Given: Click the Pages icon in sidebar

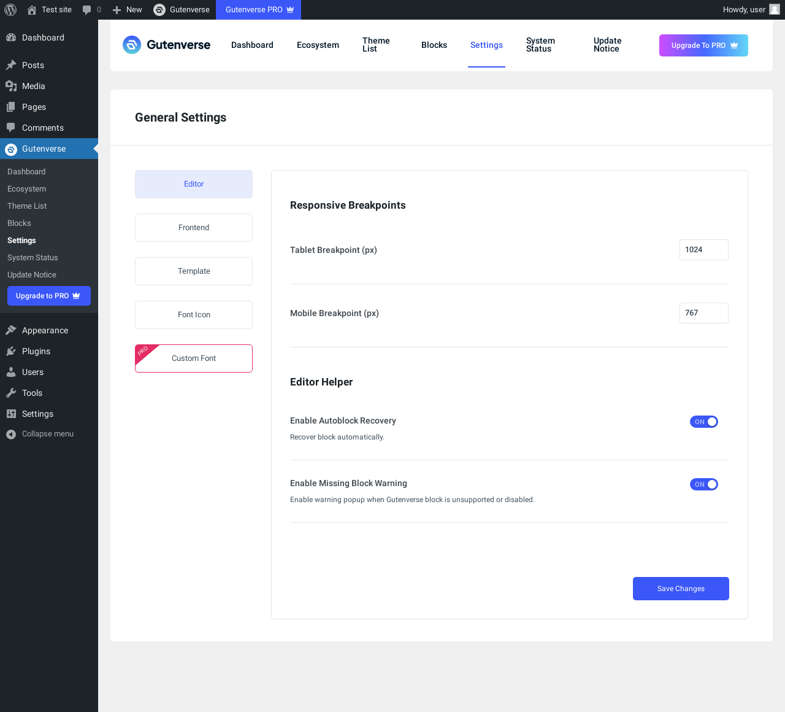Looking at the screenshot, I should pos(11,107).
